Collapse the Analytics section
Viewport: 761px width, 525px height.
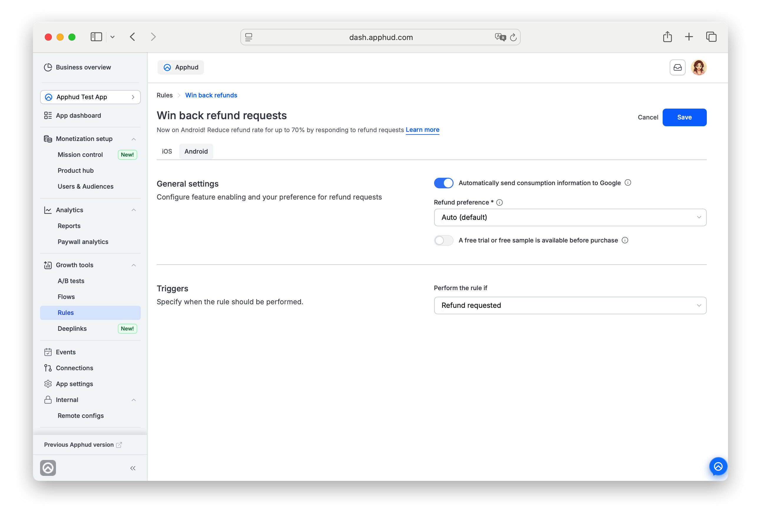pos(134,210)
